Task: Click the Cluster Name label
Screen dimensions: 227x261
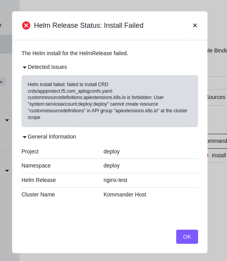Action: 38,194
